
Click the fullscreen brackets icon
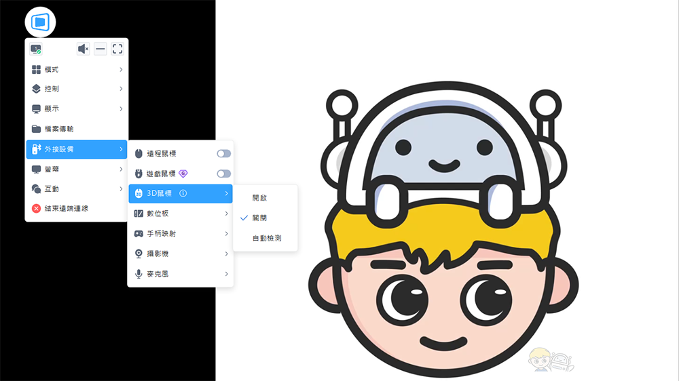coord(117,49)
